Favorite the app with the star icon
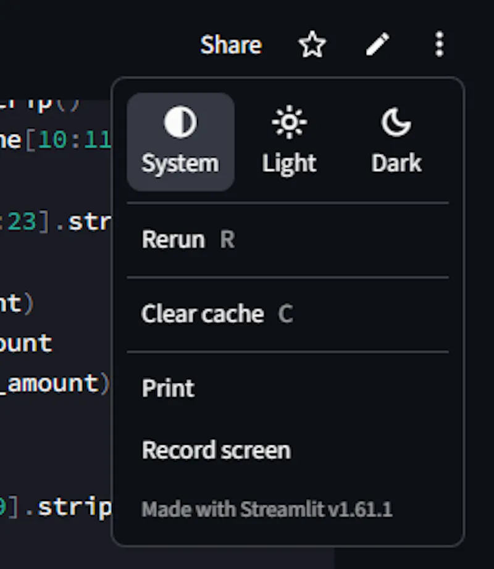 click(x=312, y=44)
